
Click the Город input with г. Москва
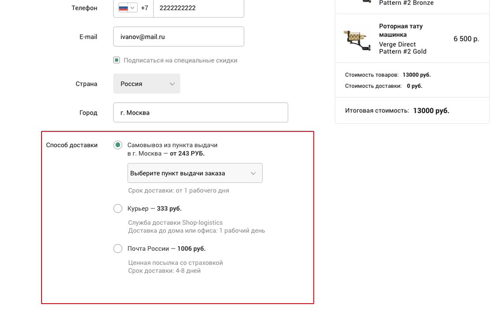coord(200,113)
